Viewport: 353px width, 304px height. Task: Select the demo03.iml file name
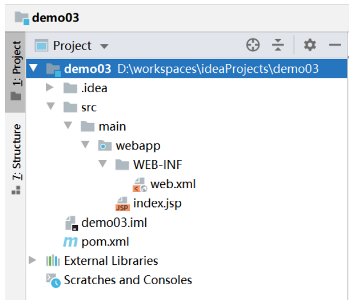[114, 222]
